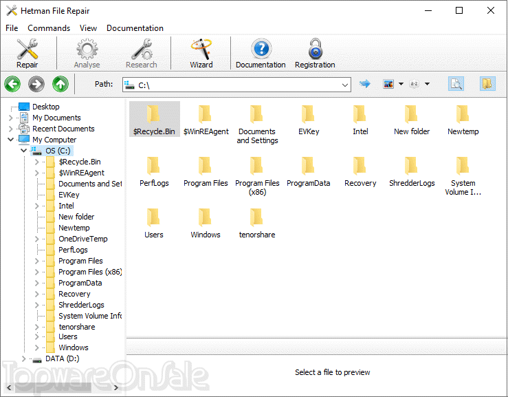Select DATA (D:) drive in tree
This screenshot has width=508, height=397.
tap(62, 358)
